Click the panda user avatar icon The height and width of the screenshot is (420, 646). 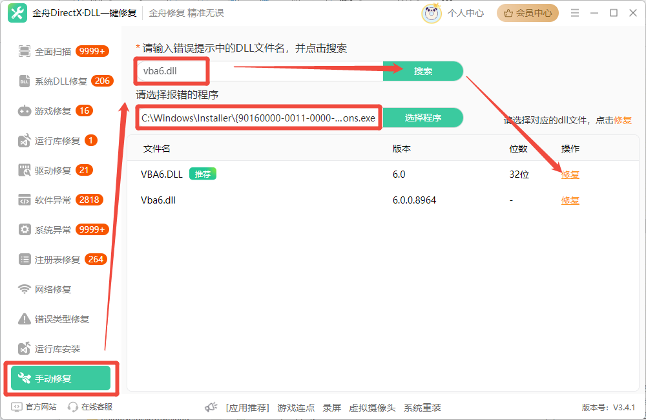point(432,13)
